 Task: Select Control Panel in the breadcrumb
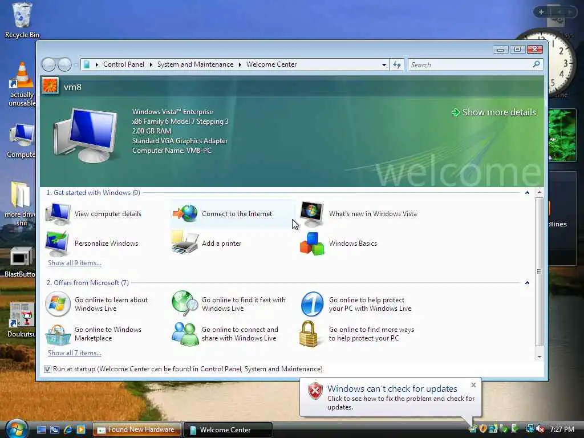pos(124,64)
